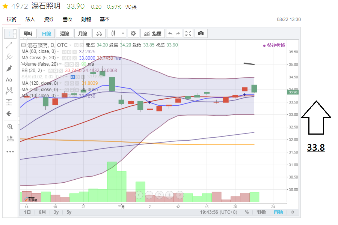Toggle the 自動 auto scale

278,212
